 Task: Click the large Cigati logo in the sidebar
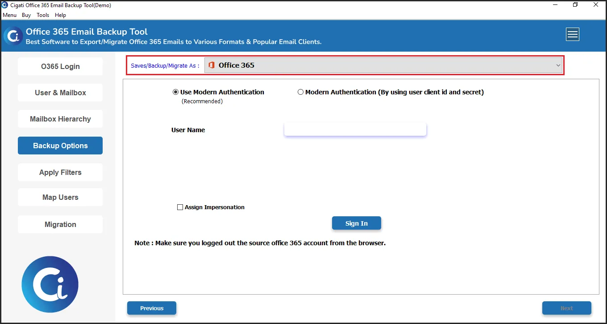50,284
